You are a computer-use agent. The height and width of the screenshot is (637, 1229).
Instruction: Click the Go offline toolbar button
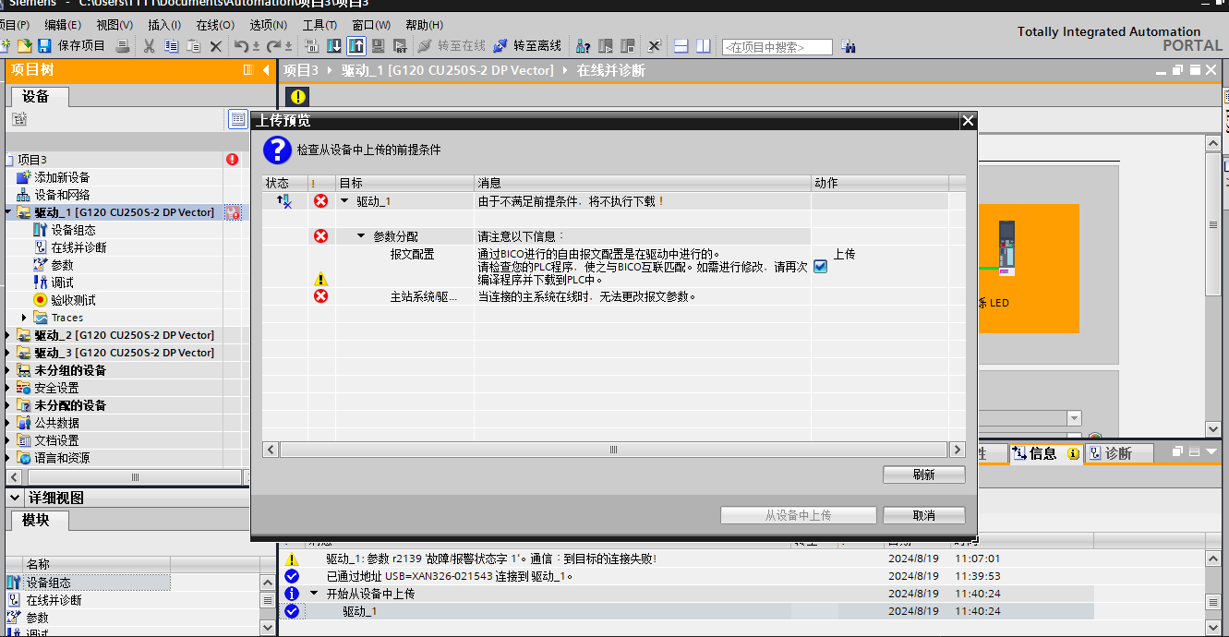[x=527, y=45]
